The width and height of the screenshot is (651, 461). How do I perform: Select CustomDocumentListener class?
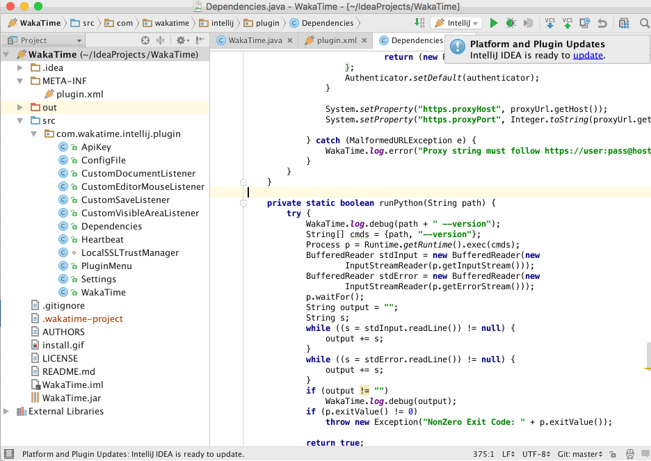click(138, 173)
